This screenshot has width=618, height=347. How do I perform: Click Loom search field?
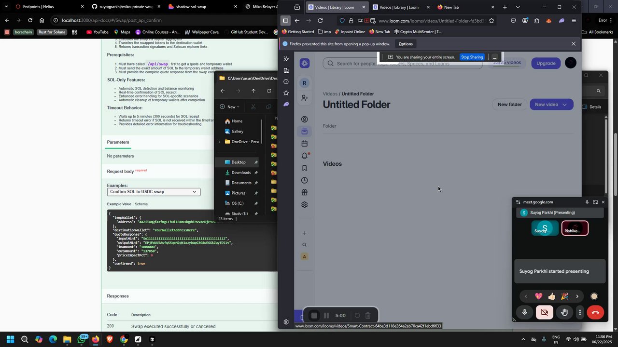coord(403,63)
